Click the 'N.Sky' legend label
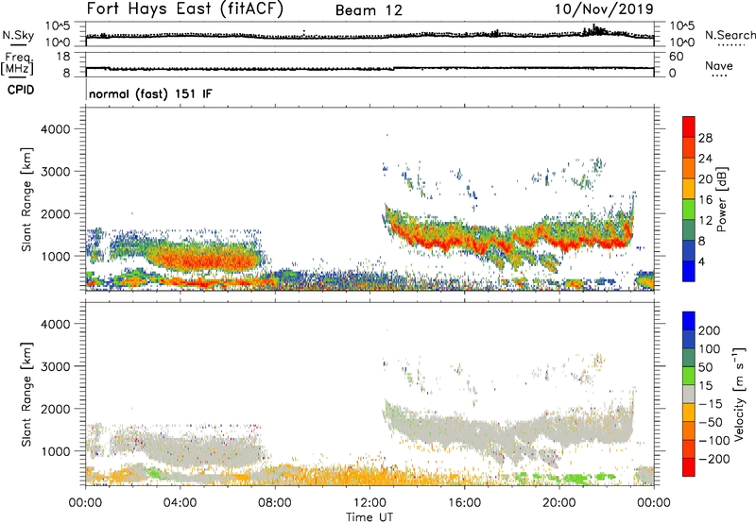This screenshot has width=756, height=523. 18,35
